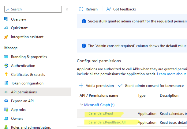Click the Roles and administrators icon
Image resolution: width=187 pixels, height=129 pixels.
(6, 127)
